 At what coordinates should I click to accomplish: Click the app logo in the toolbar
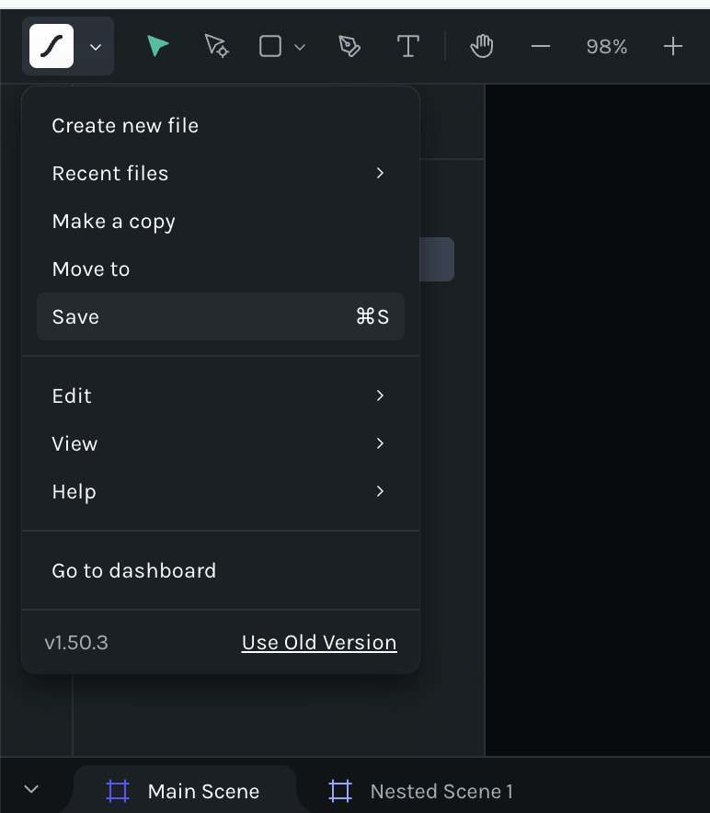(x=49, y=44)
